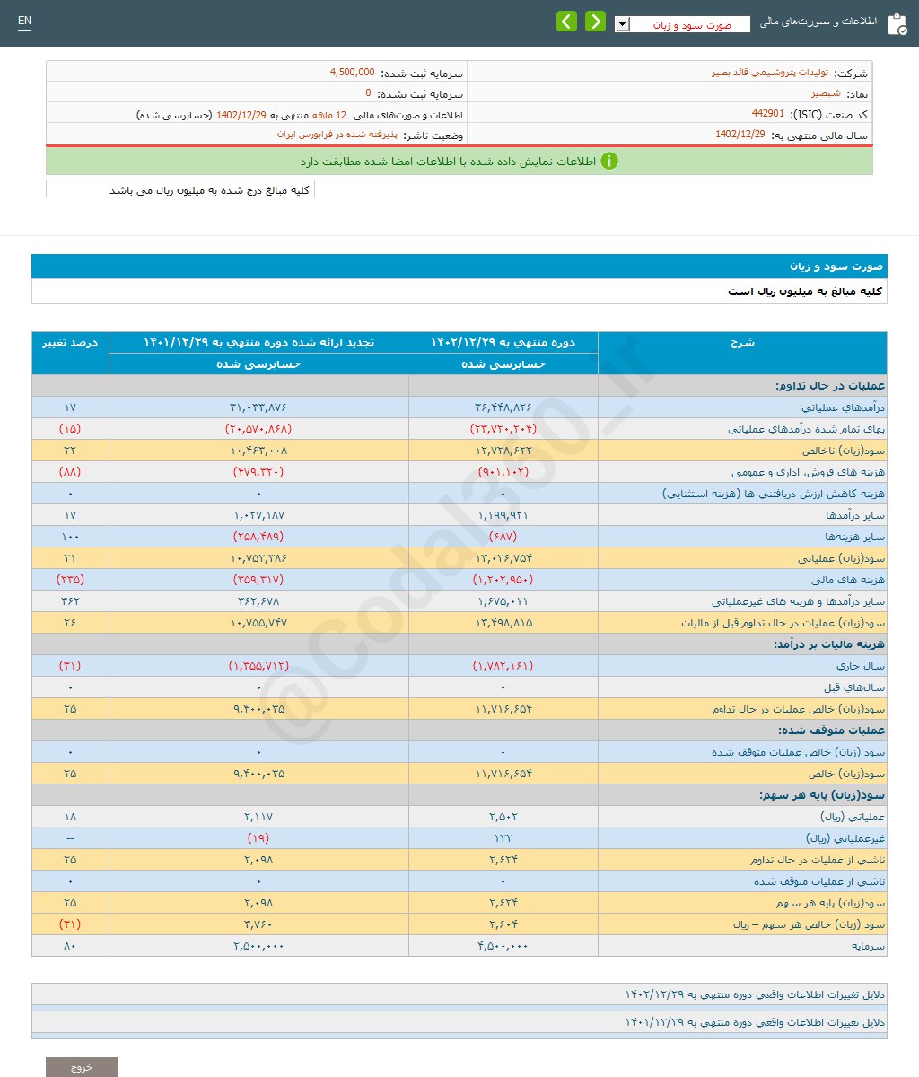Click the green info icon in the notification bar

[610, 161]
